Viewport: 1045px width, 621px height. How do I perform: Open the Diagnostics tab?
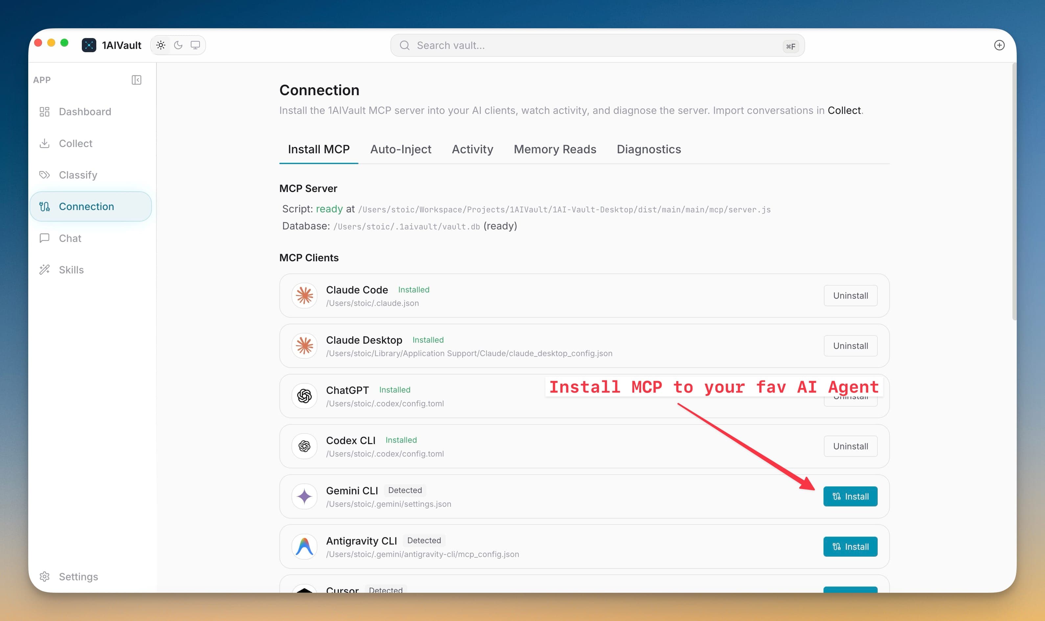(649, 149)
